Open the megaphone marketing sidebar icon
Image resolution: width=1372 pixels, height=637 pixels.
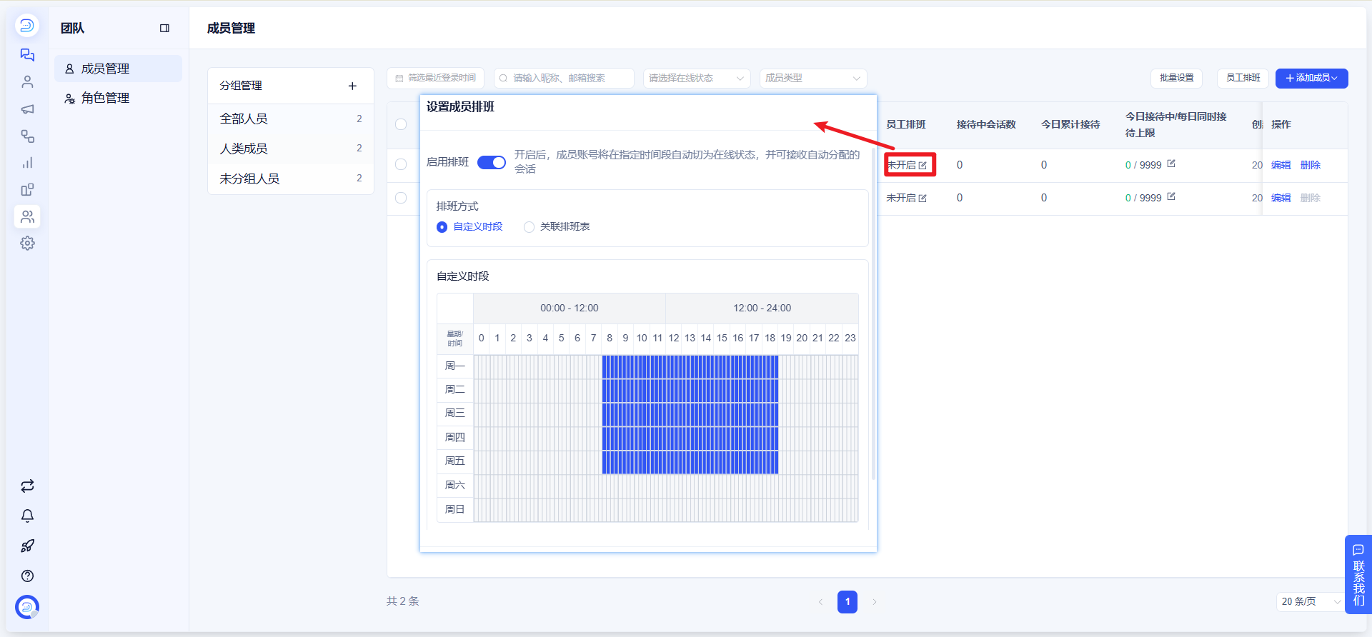(x=27, y=109)
